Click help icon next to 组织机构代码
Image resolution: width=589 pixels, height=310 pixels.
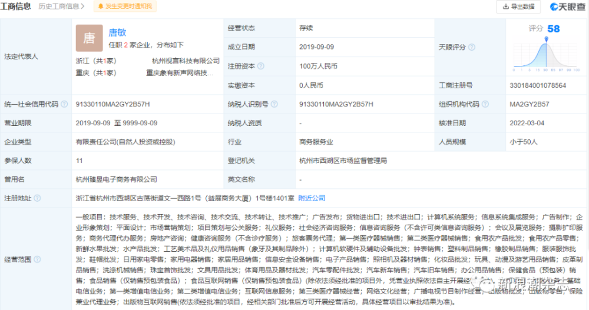coord(485,104)
